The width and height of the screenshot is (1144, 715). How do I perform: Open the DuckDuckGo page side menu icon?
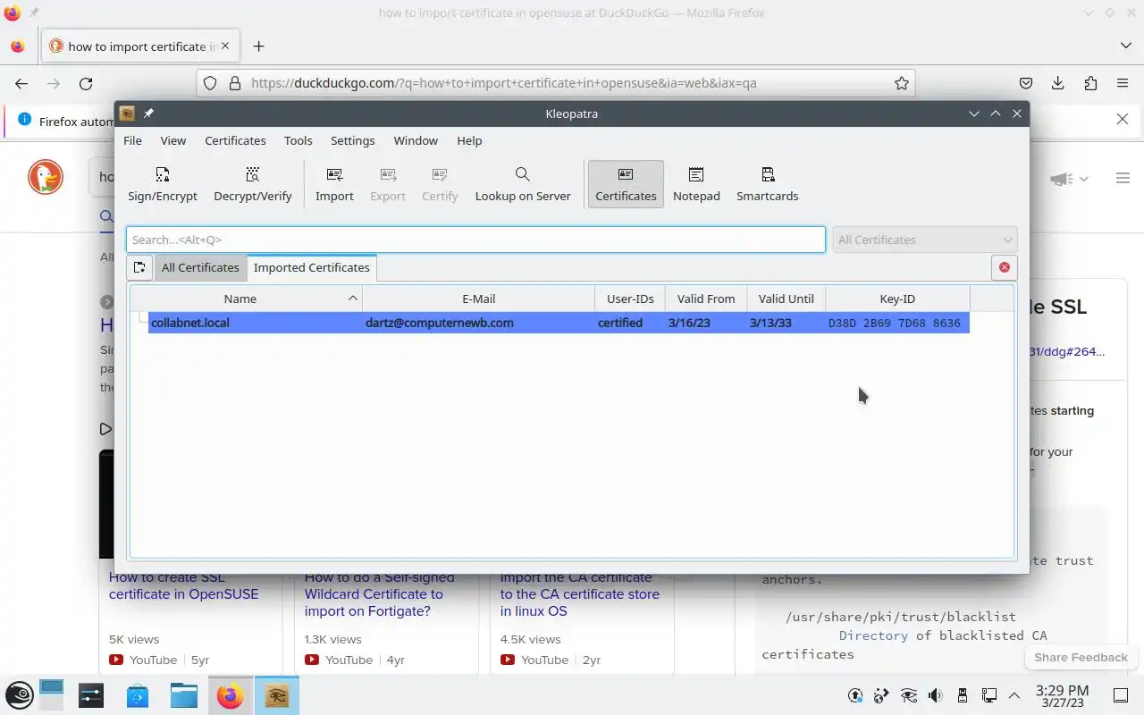pos(1123,179)
